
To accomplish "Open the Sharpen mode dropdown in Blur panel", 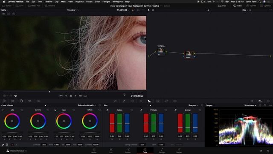I will (x=193, y=105).
